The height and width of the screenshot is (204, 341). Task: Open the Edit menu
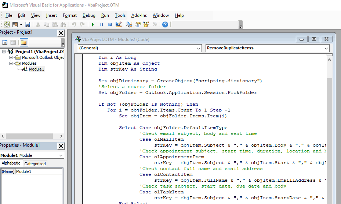(22, 15)
